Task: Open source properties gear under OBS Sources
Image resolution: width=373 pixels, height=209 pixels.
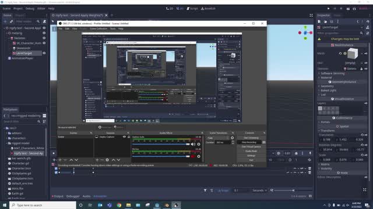Action: [107, 160]
